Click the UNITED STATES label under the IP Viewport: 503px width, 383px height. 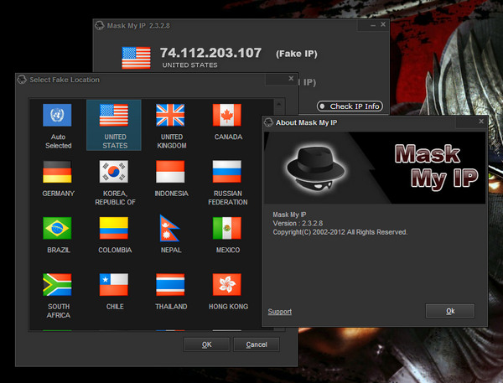[x=190, y=65]
